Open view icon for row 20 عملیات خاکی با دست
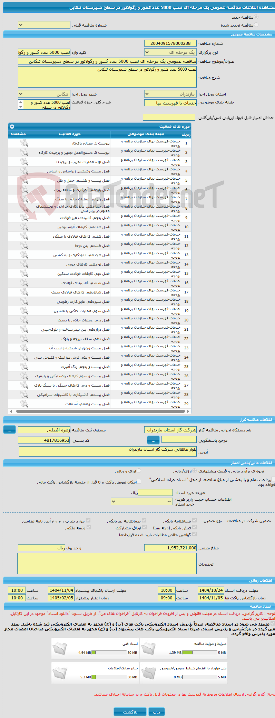This screenshot has height=718, width=275. [24, 320]
